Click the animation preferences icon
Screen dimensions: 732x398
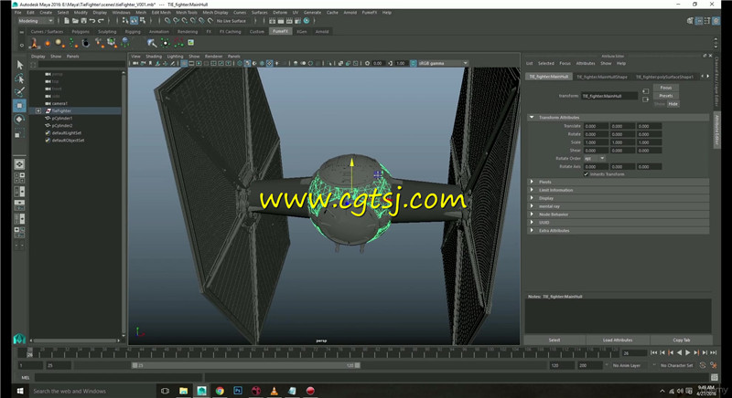click(714, 365)
